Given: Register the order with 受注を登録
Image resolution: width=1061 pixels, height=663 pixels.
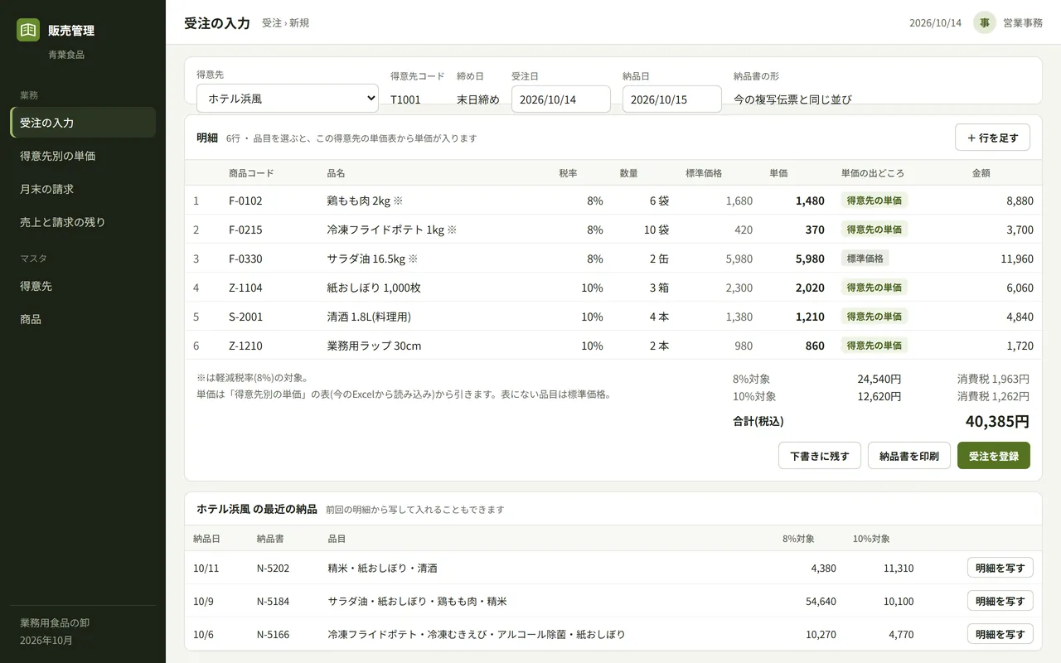Looking at the screenshot, I should 994,456.
